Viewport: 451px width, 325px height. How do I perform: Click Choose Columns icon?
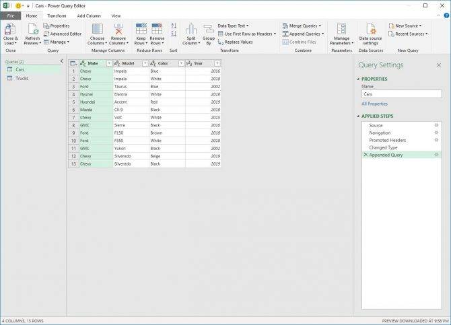[97, 30]
